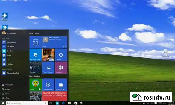The image size is (175, 105).
Task: Open the Groove Music tile
Action: tap(48, 85)
